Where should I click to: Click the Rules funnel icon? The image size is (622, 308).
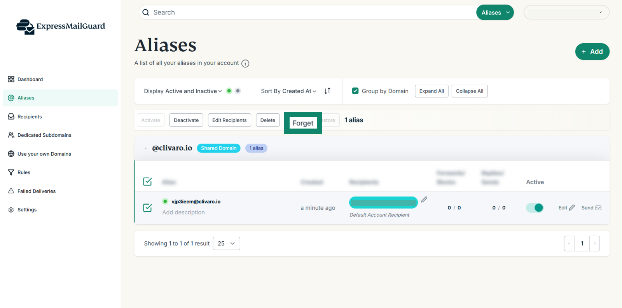11,172
